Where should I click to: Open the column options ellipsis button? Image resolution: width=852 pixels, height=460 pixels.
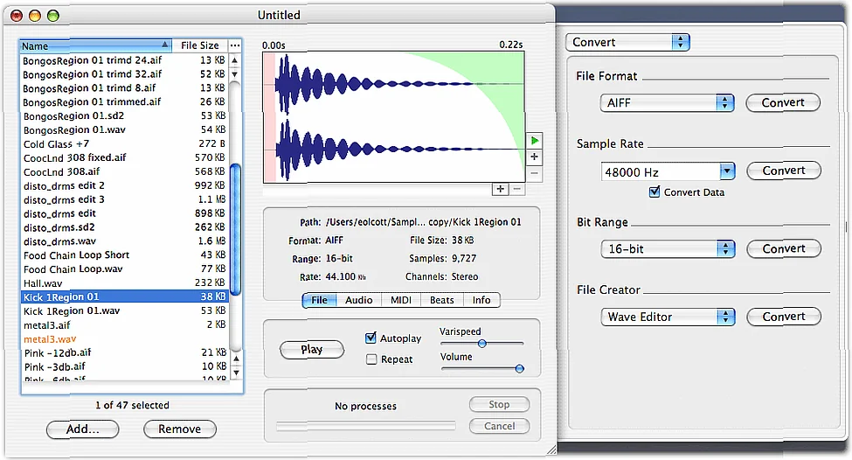pos(235,45)
